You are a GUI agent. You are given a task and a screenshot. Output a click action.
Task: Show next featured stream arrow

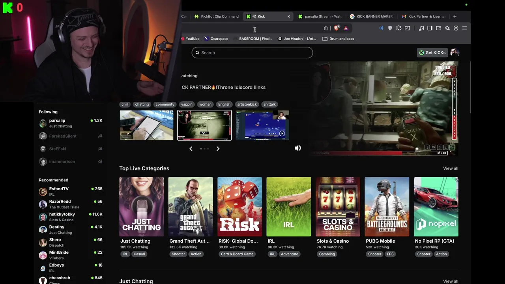(x=218, y=149)
